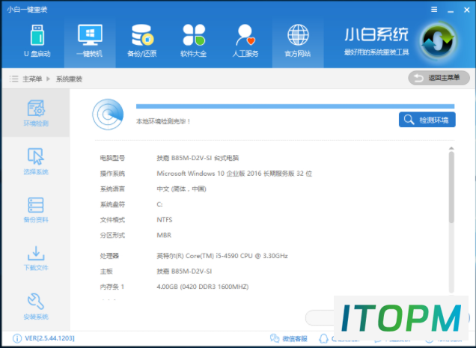Minimize the 小白一键重装 window
476x348 pixels.
[x=451, y=10]
